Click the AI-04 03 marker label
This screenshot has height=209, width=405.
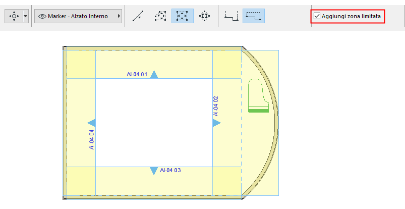[x=170, y=170]
